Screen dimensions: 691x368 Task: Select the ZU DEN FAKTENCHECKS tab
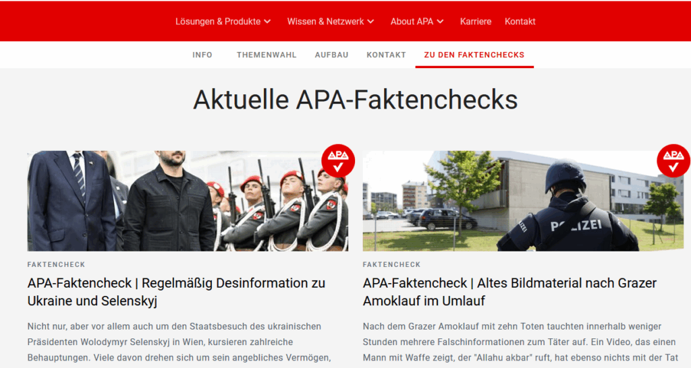474,55
